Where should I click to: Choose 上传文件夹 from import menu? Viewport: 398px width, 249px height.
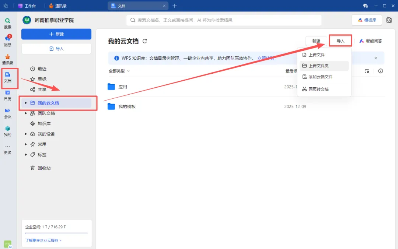click(x=324, y=66)
